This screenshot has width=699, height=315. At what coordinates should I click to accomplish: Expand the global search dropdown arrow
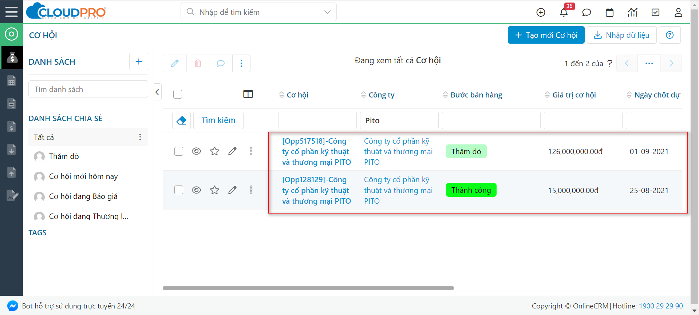point(327,12)
